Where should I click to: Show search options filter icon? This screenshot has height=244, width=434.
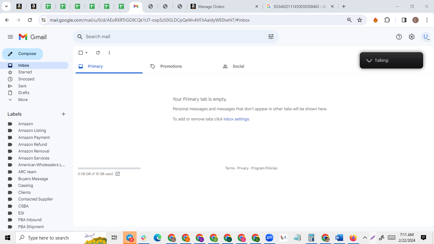(x=271, y=37)
